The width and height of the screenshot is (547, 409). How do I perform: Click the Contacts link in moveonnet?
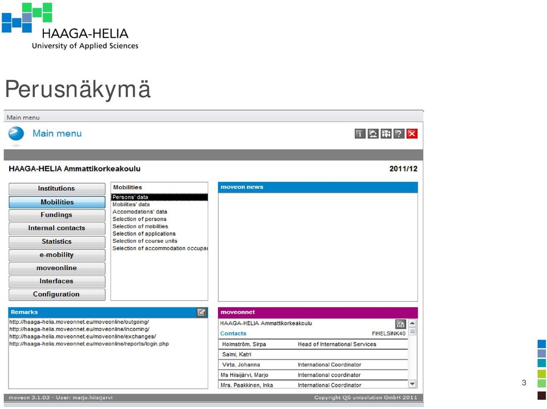coord(233,334)
